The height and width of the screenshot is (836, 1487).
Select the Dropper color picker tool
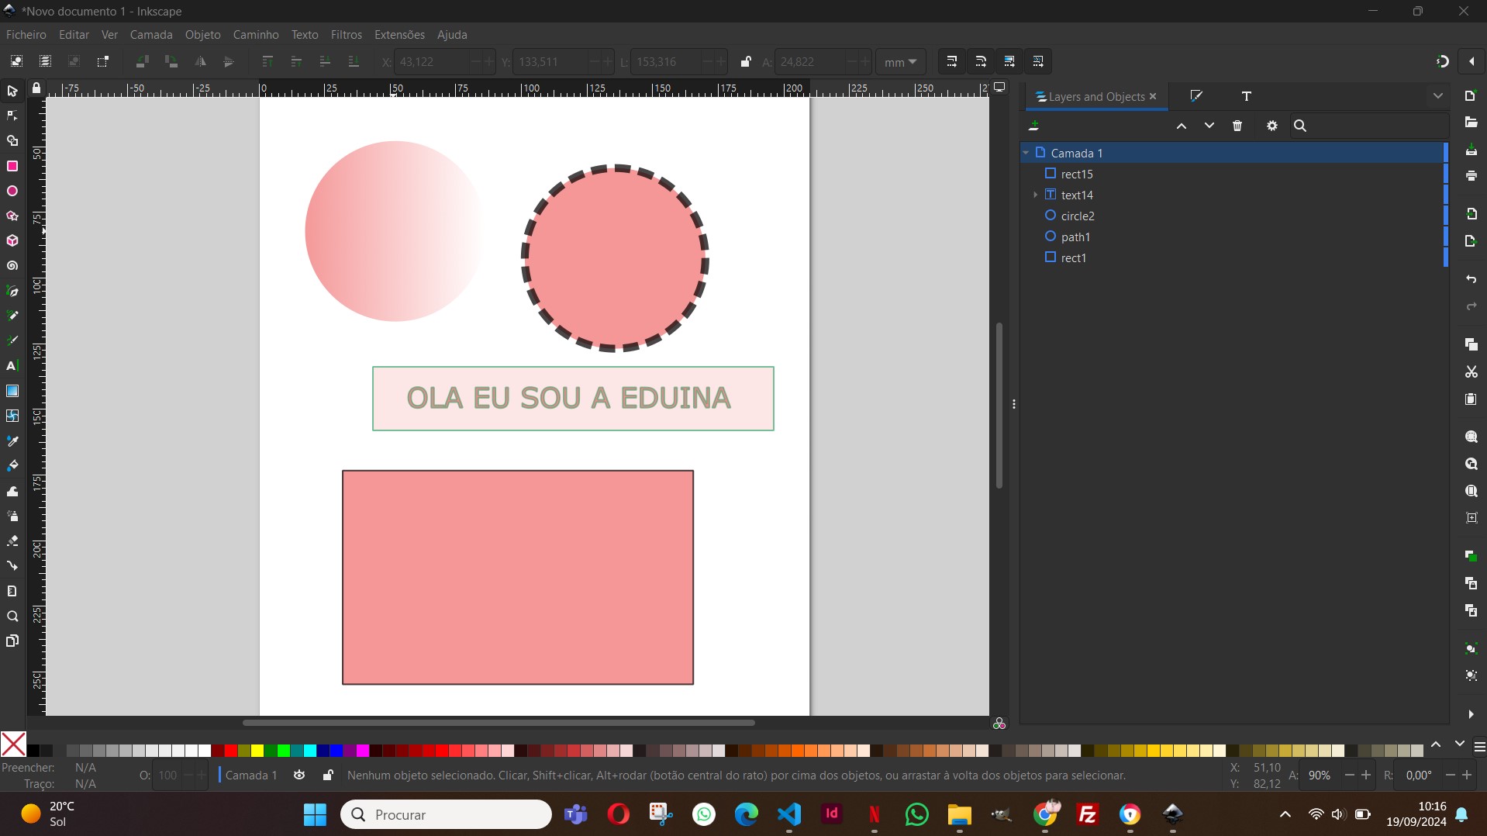12,440
